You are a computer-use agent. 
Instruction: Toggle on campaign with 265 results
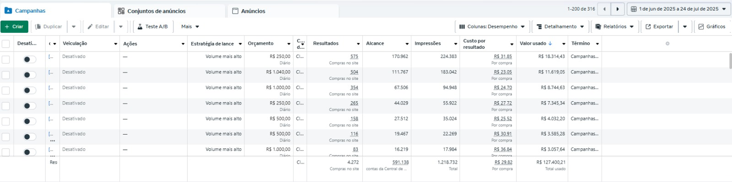pos(30,106)
